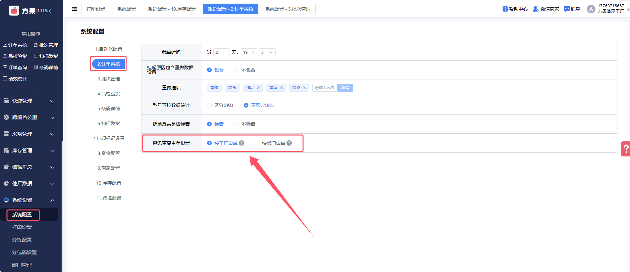630x272 pixels.
Task: Click the 新增 add option button
Action: click(345, 88)
